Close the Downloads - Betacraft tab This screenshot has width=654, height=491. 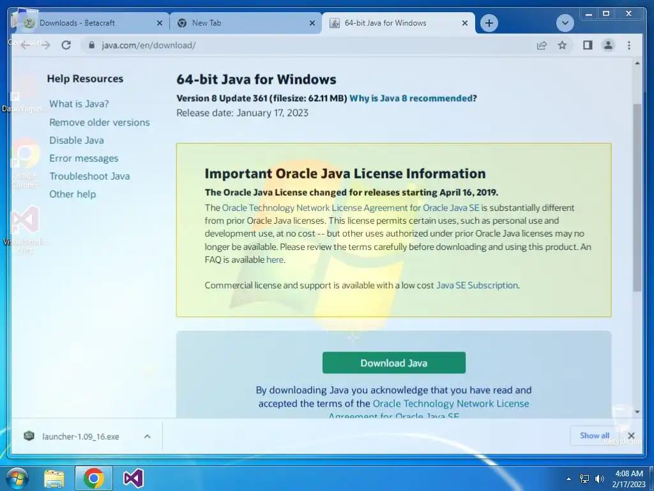(x=159, y=23)
